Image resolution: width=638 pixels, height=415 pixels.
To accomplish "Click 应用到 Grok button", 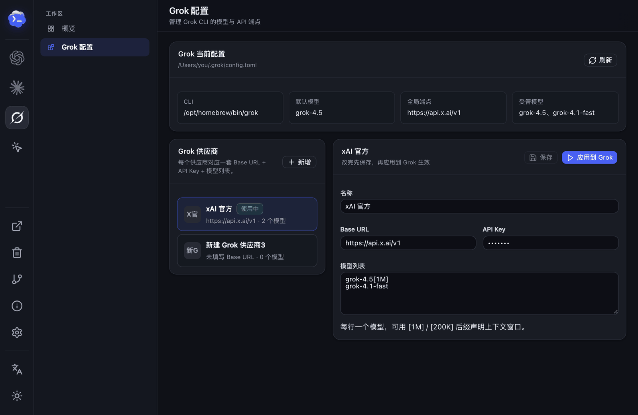I will tap(589, 158).
